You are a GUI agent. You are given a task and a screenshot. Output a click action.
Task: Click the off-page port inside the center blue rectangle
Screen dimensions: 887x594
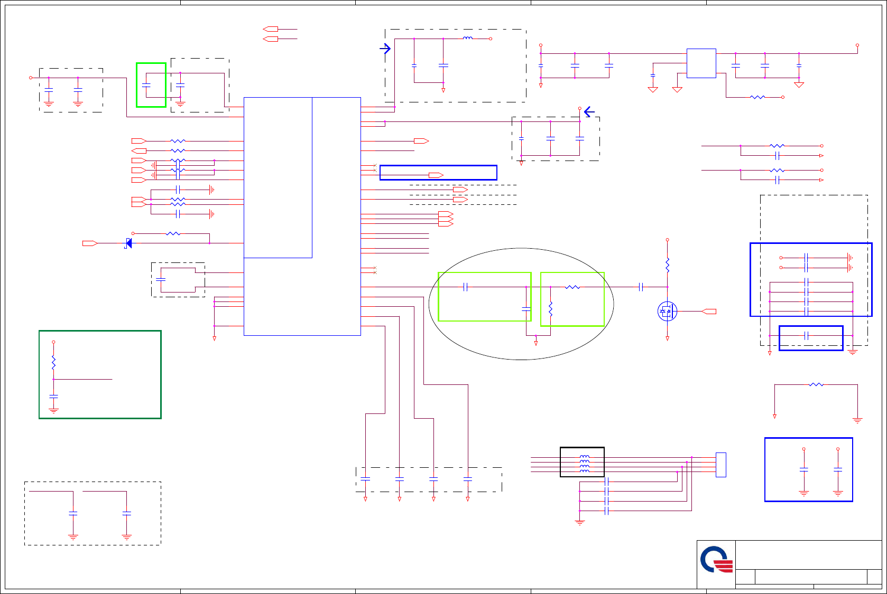436,175
